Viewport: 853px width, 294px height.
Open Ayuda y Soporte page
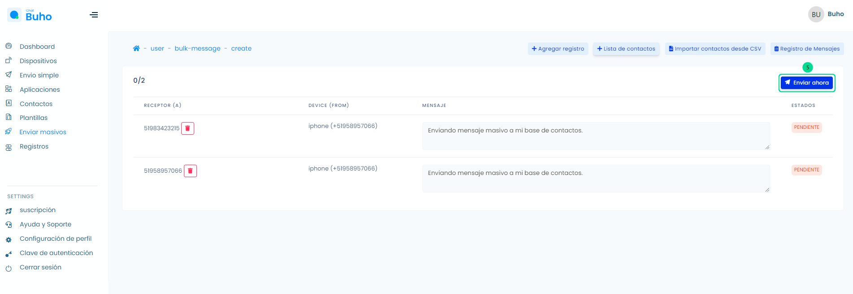(45, 224)
